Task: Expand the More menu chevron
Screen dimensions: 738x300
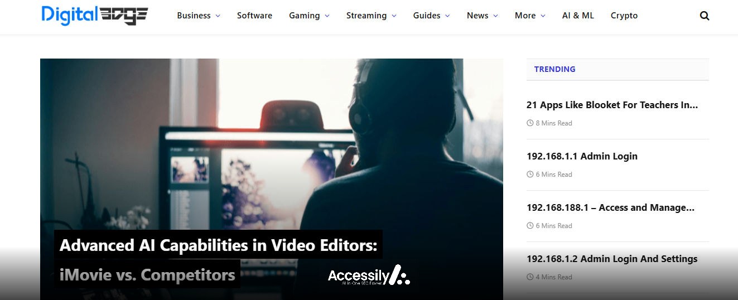Action: [543, 16]
